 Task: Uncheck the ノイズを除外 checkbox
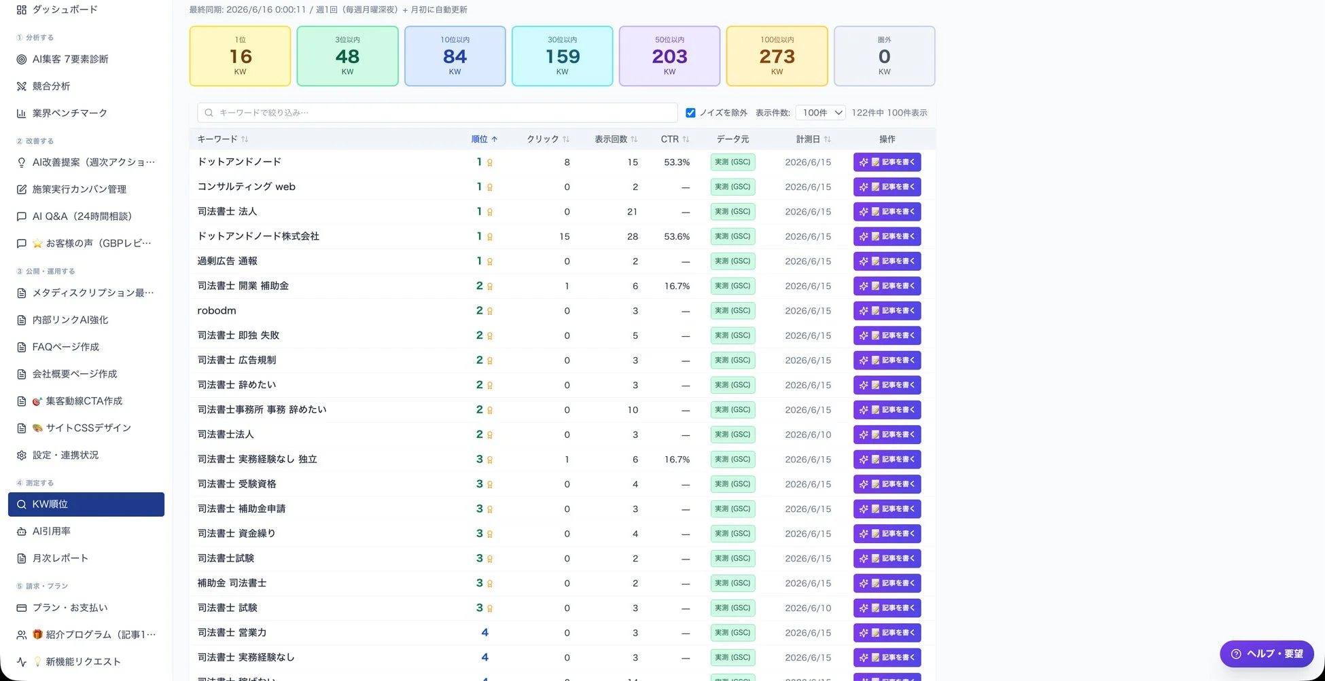point(690,113)
